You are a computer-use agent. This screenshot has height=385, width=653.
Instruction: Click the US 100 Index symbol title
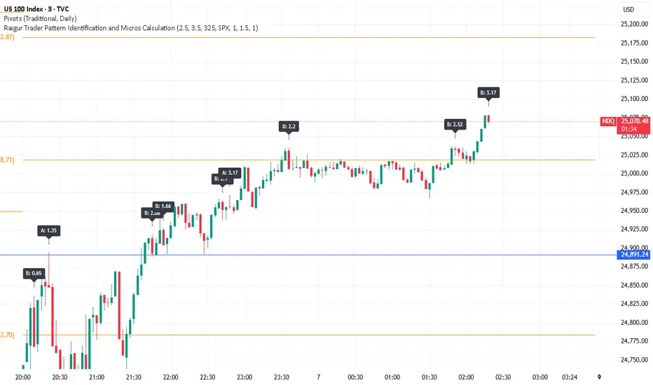(40, 8)
